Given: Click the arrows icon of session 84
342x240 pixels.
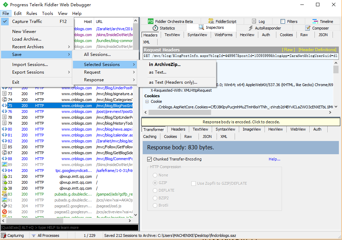Looking at the screenshot, I should point(5,171).
